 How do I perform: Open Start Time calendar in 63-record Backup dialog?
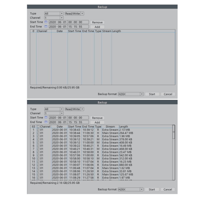(46, 118)
